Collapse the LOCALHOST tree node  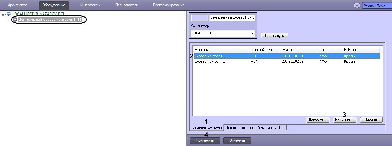[3, 14]
